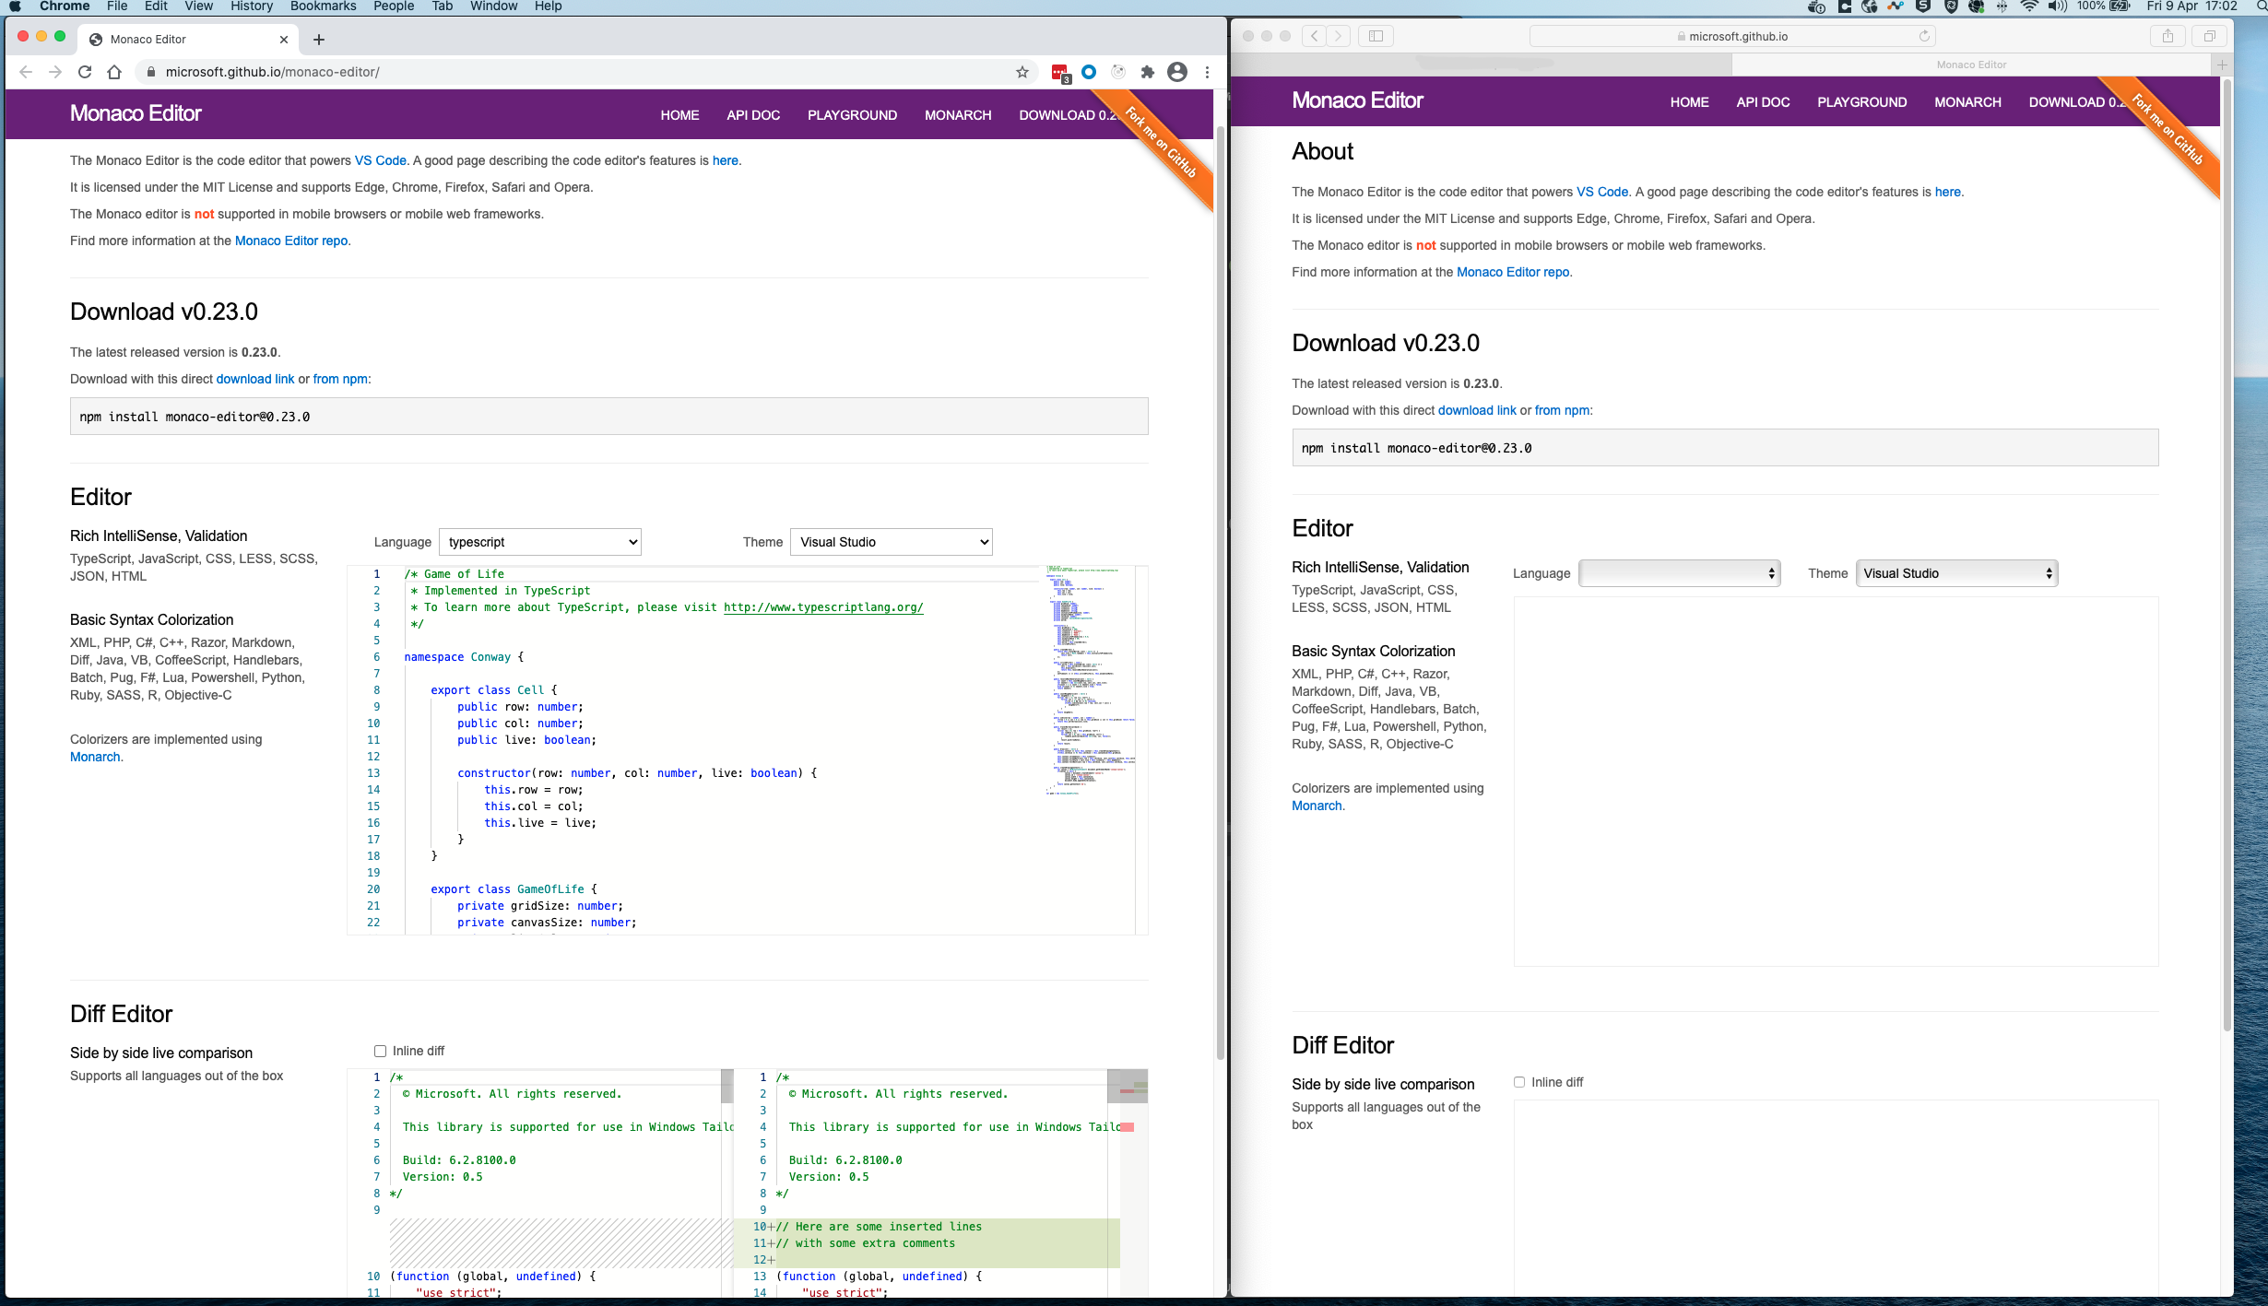This screenshot has width=2268, height=1306.
Task: Open the Bookmarks menu in the menu bar
Action: tap(323, 6)
